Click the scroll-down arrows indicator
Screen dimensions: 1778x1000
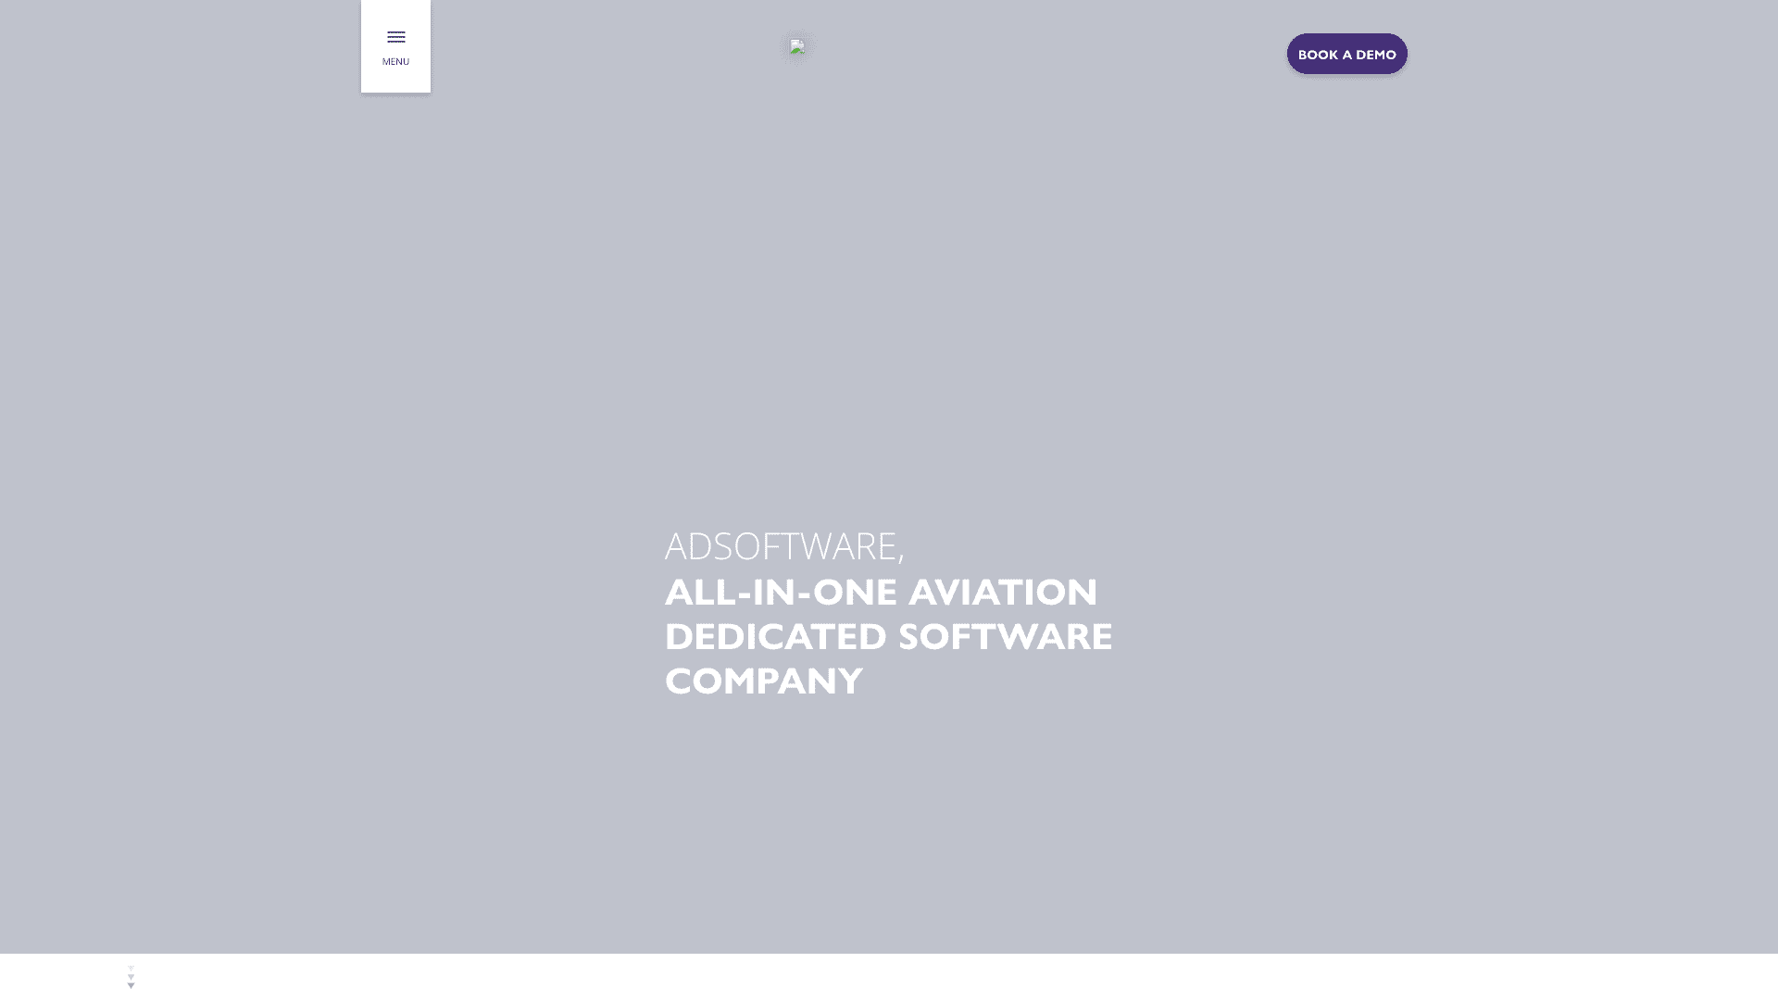pos(131,977)
